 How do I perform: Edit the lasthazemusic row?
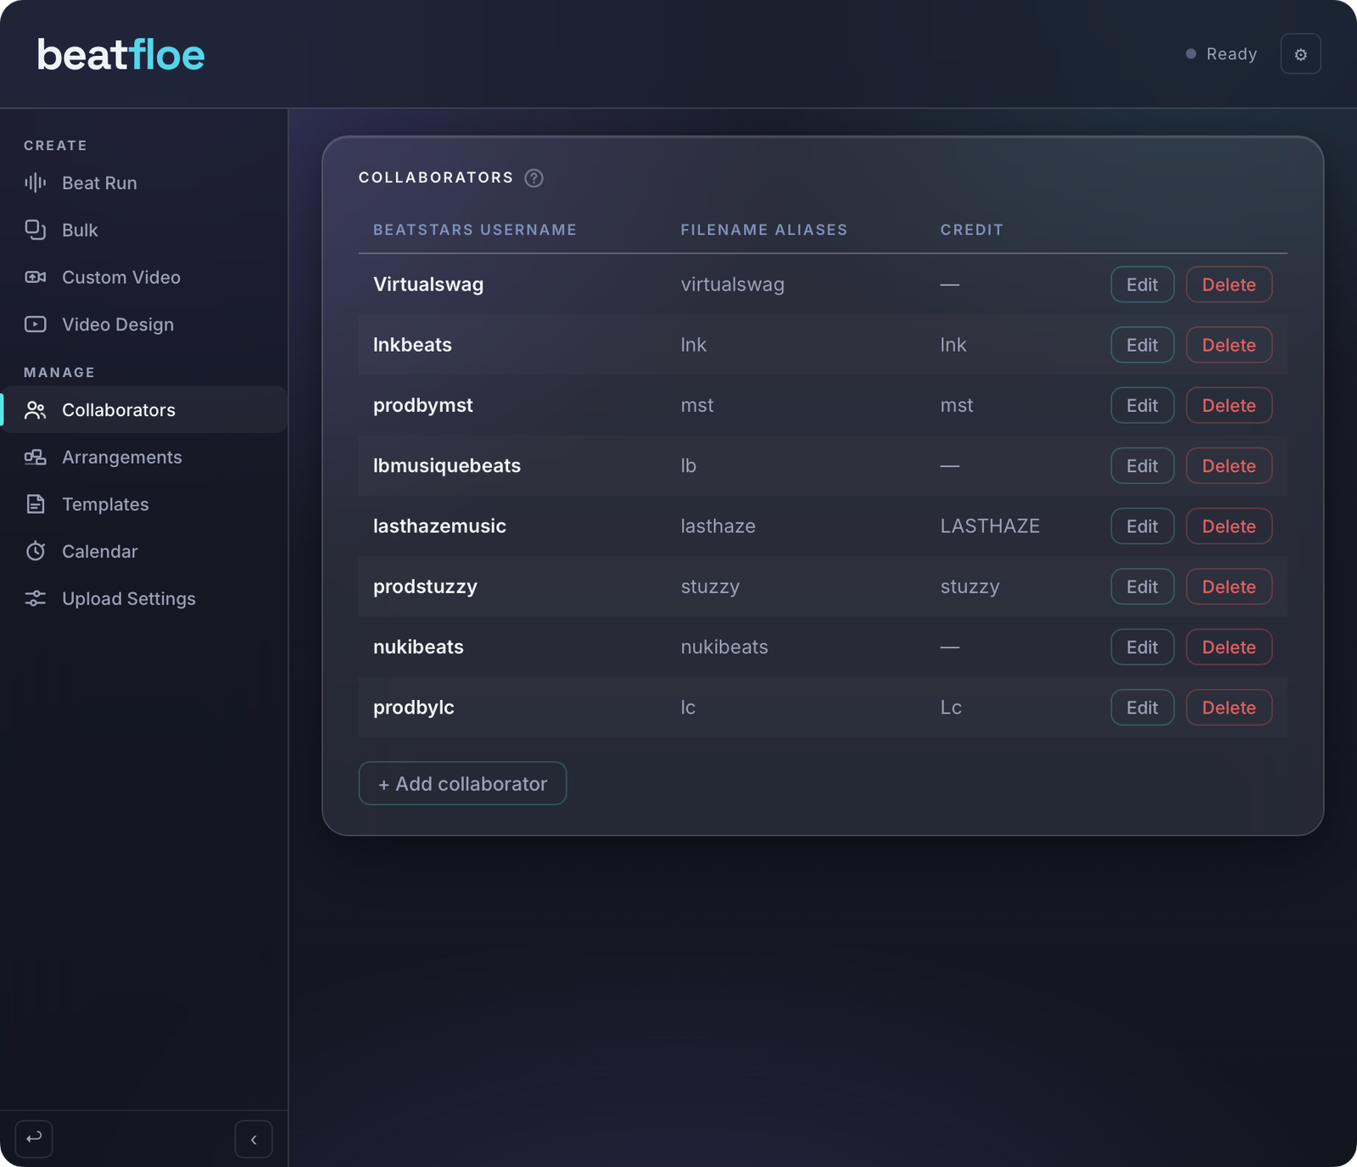(x=1142, y=526)
